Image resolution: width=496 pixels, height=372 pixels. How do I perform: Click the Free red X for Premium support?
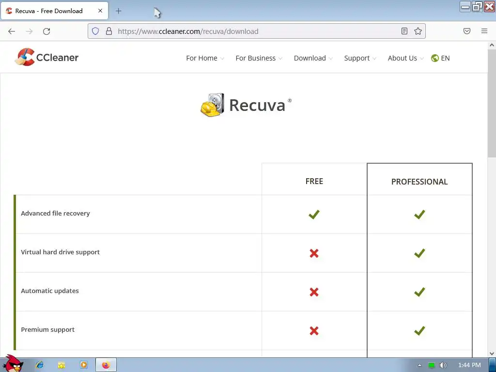[x=314, y=331]
